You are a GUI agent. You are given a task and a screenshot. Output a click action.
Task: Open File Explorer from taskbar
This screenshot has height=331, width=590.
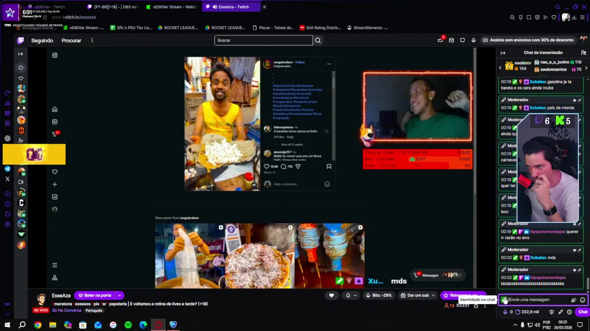point(53,325)
